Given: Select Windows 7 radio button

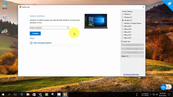Looking at the screenshot, I should click(x=123, y=14).
